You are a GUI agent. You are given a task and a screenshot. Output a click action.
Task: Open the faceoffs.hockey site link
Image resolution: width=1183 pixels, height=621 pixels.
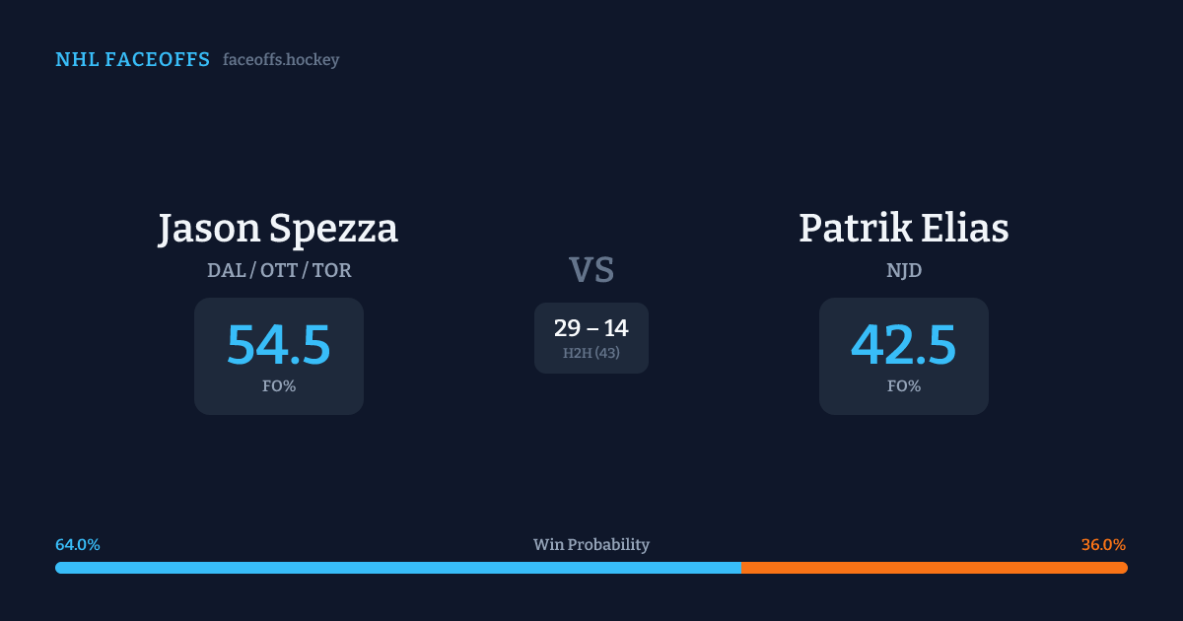point(281,60)
